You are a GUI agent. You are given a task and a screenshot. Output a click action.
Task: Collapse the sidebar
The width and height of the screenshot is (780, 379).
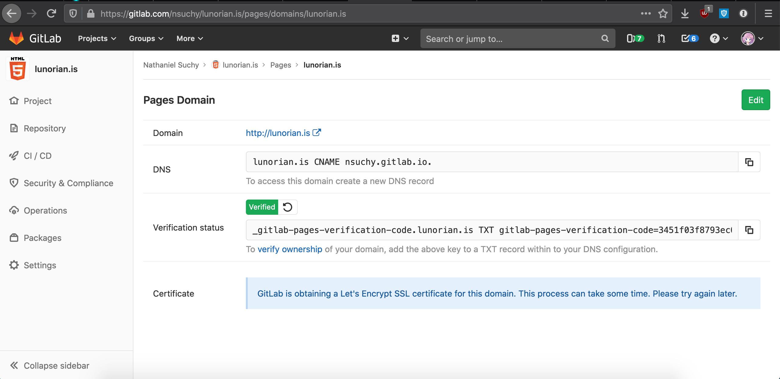coord(50,365)
